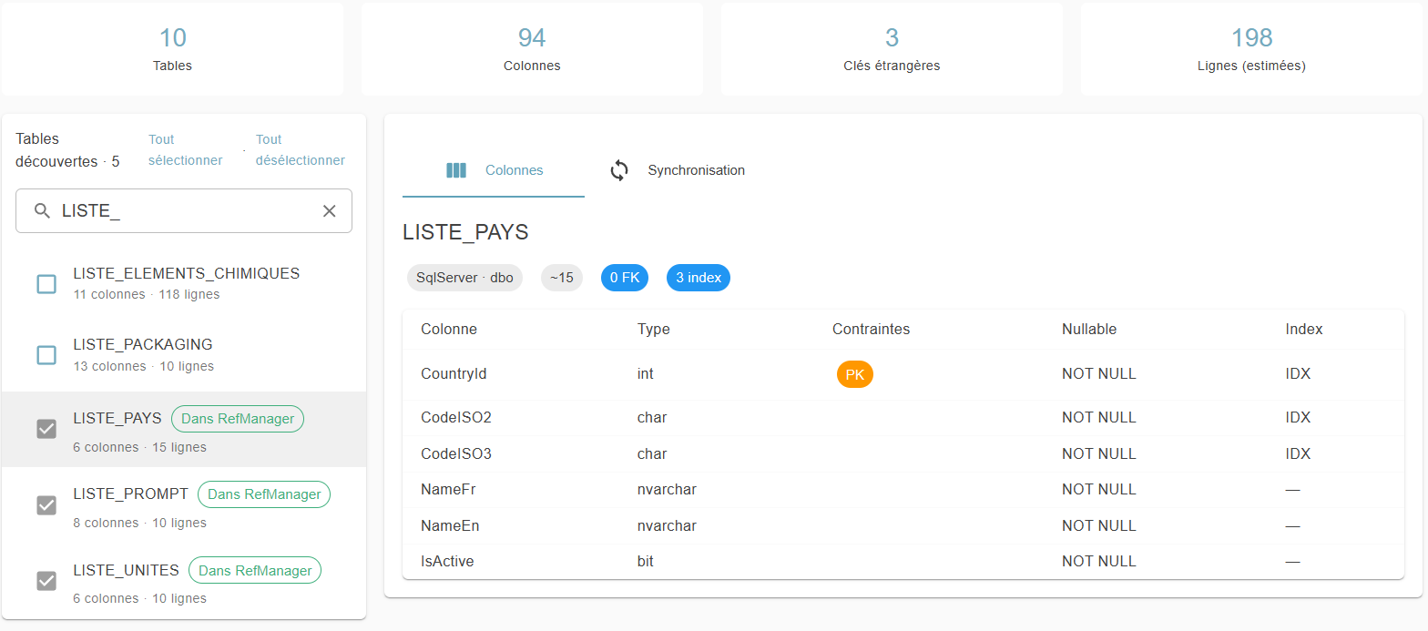Click the 3 Clés étrangères stat card
Screen dimensions: 1428x631
(x=892, y=48)
